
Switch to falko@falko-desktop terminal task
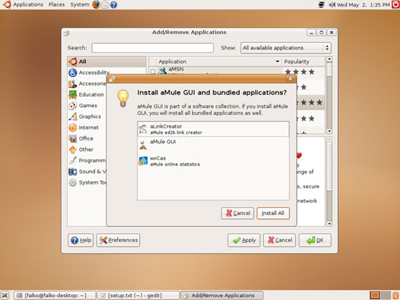click(55, 296)
